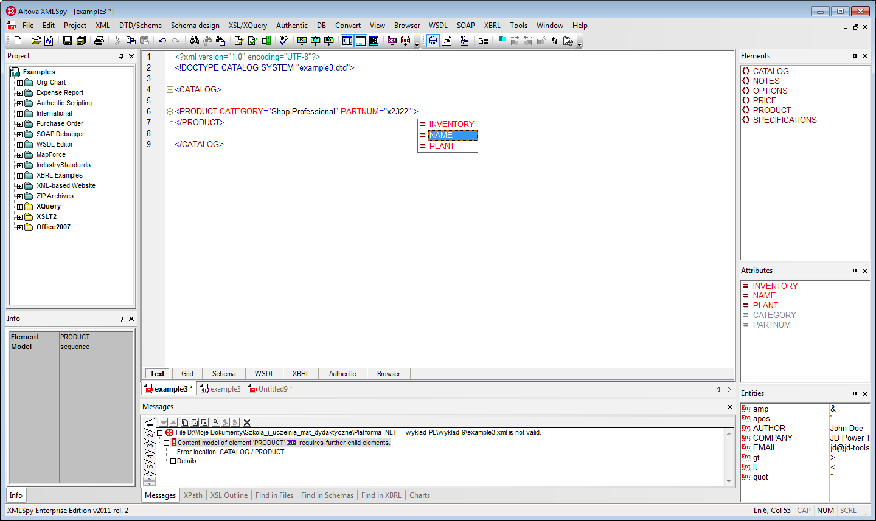Click the Copy toolbar icon
876x521 pixels.
(x=131, y=41)
